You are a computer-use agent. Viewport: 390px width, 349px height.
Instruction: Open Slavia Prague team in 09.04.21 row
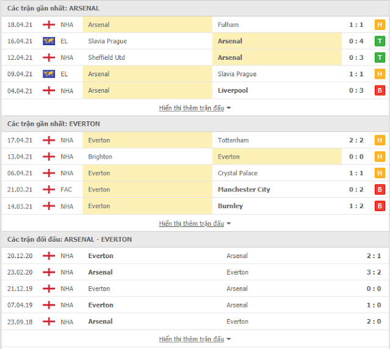pos(237,74)
